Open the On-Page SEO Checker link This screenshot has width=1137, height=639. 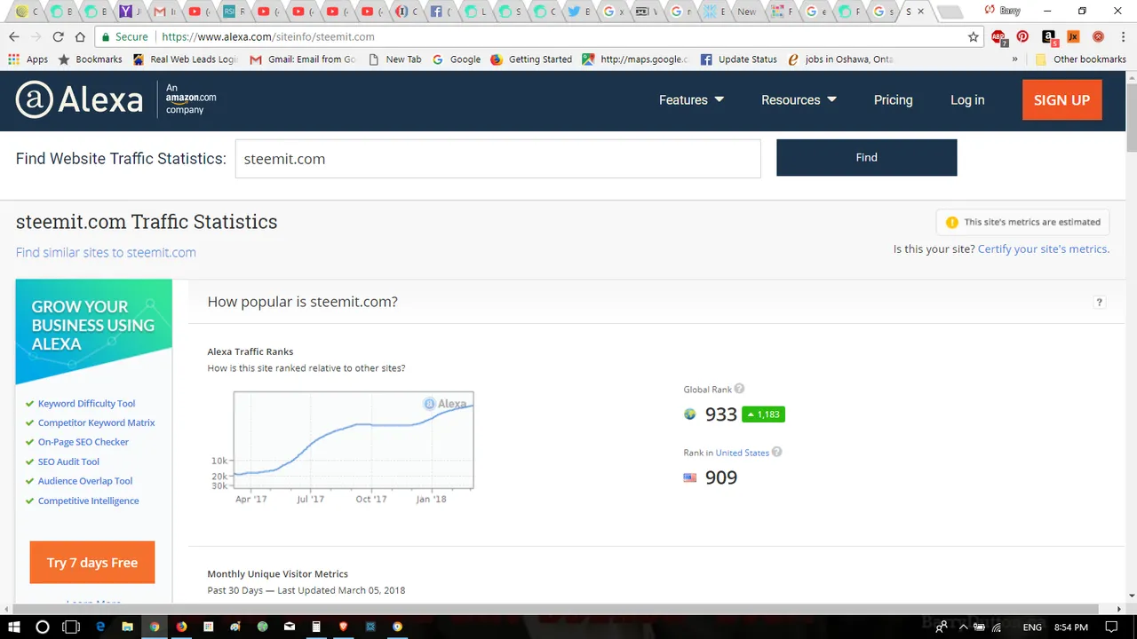tap(83, 442)
